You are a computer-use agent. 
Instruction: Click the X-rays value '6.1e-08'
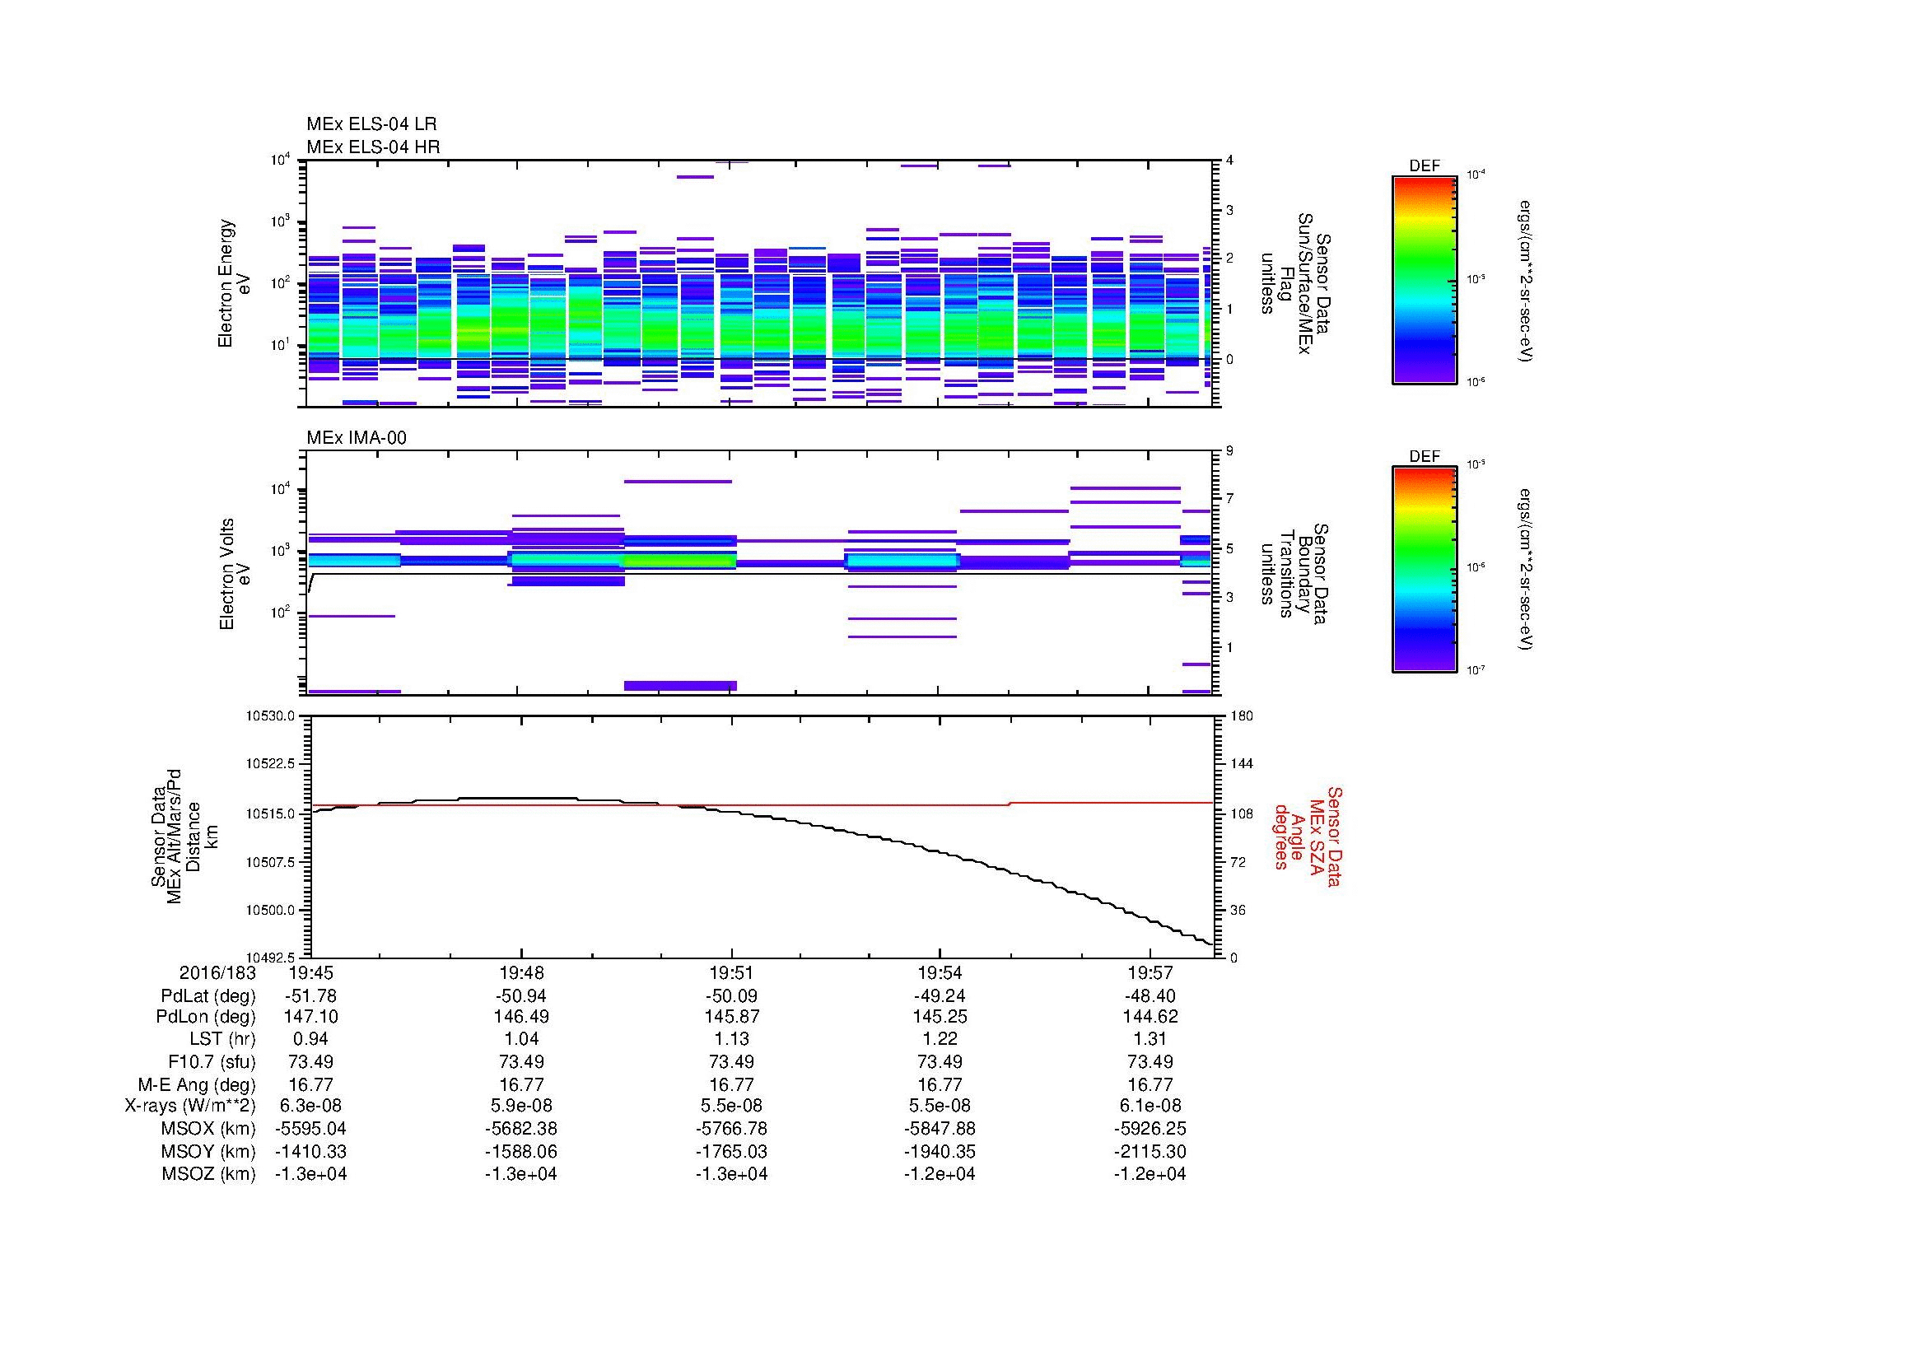(x=1150, y=1106)
